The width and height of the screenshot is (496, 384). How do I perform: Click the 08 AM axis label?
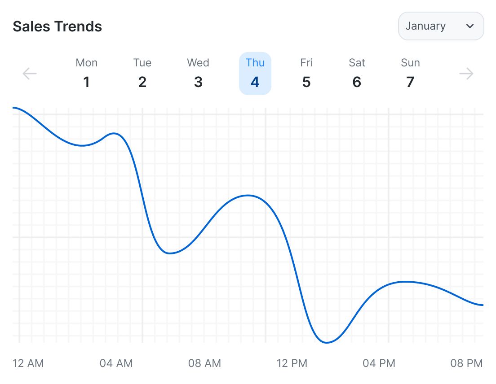click(x=204, y=363)
